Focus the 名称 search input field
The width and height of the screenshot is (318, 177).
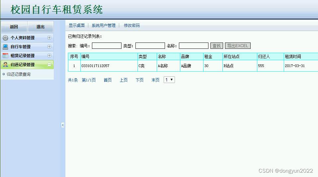pos(194,46)
